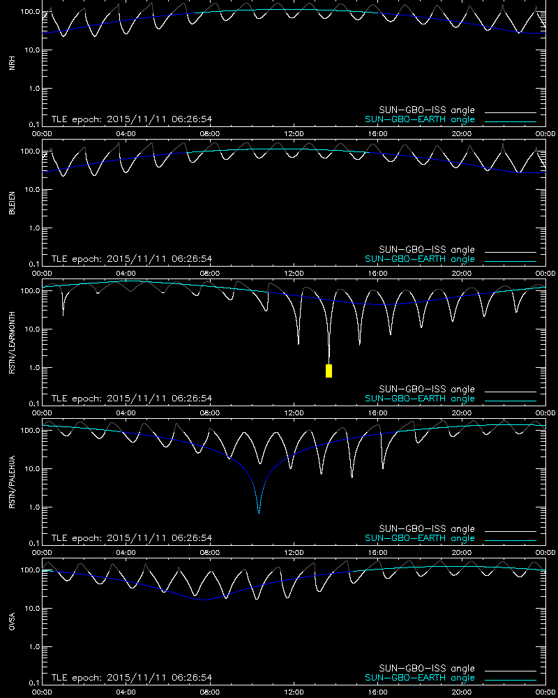Click SUN-GBO-EARTH angle legend in NRH panel
The width and height of the screenshot is (558, 698).
(420, 119)
